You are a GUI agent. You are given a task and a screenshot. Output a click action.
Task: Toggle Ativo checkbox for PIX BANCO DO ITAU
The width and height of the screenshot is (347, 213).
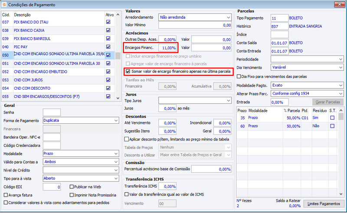point(108,22)
